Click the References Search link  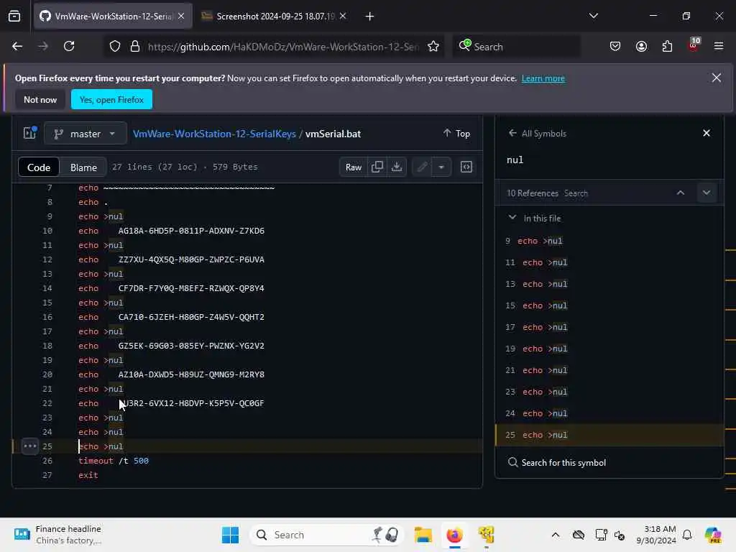[576, 193]
